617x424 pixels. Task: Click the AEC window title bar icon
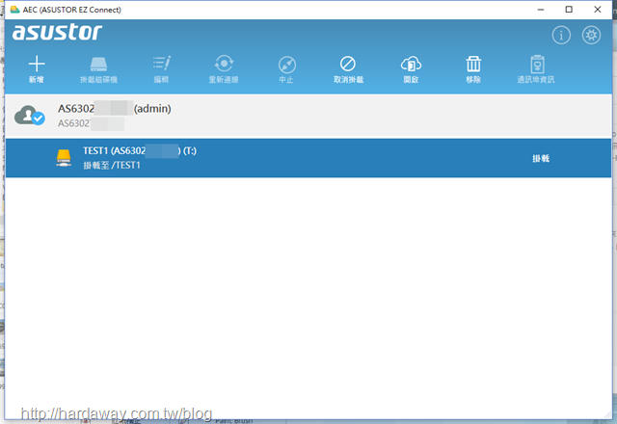[15, 10]
